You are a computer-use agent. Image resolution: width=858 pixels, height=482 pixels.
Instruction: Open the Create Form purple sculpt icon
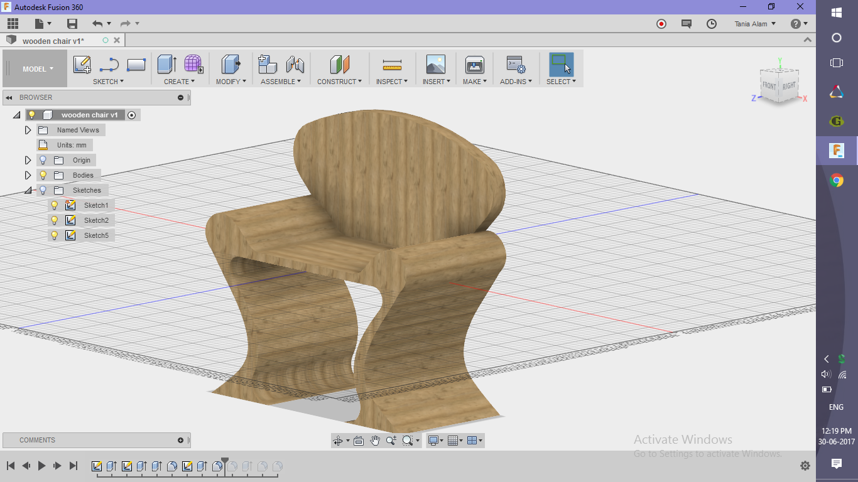pos(193,65)
